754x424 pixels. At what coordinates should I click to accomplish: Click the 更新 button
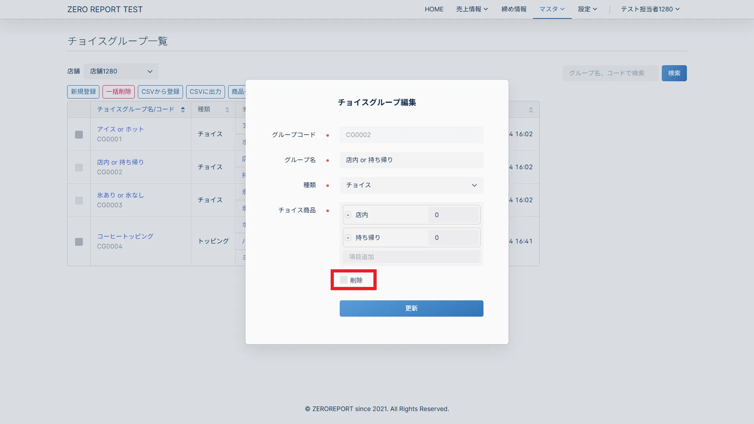click(411, 309)
